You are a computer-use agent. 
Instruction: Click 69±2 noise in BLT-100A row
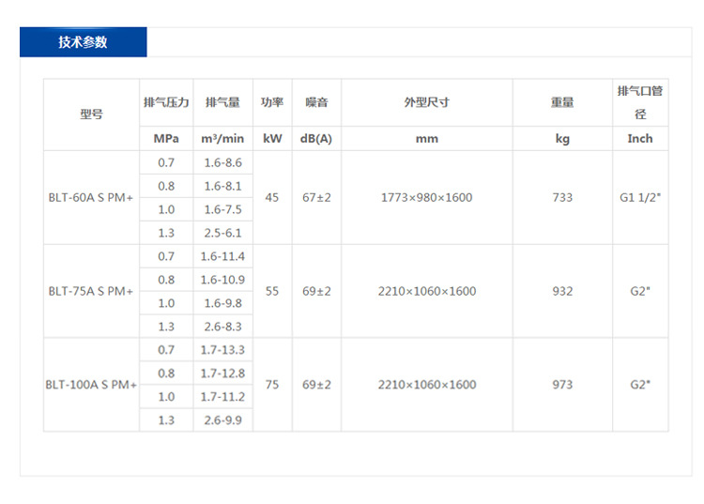pos(316,385)
